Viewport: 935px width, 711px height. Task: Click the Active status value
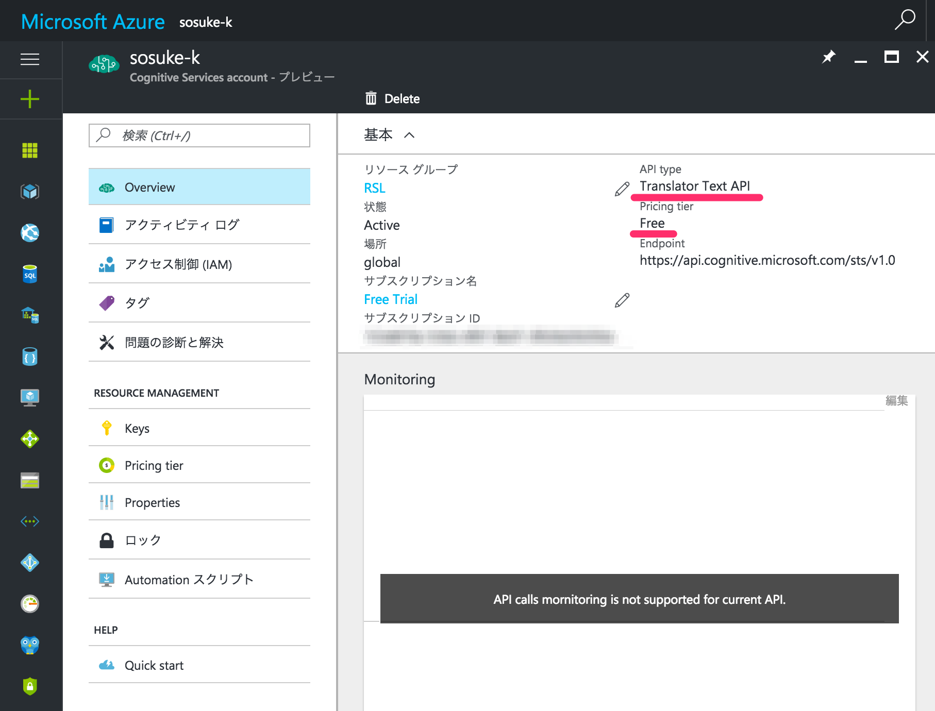click(382, 225)
